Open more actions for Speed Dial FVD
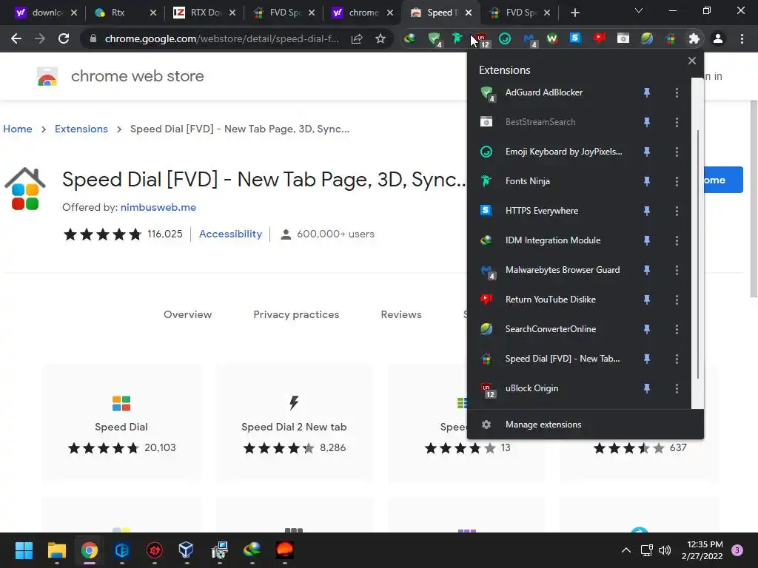 tap(677, 359)
